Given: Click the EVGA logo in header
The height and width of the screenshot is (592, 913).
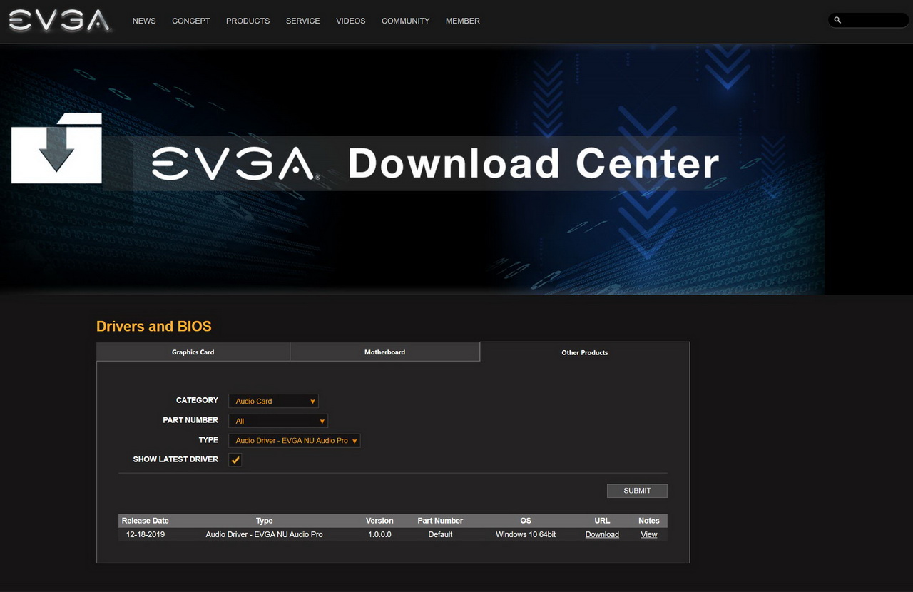Looking at the screenshot, I should click(x=60, y=21).
